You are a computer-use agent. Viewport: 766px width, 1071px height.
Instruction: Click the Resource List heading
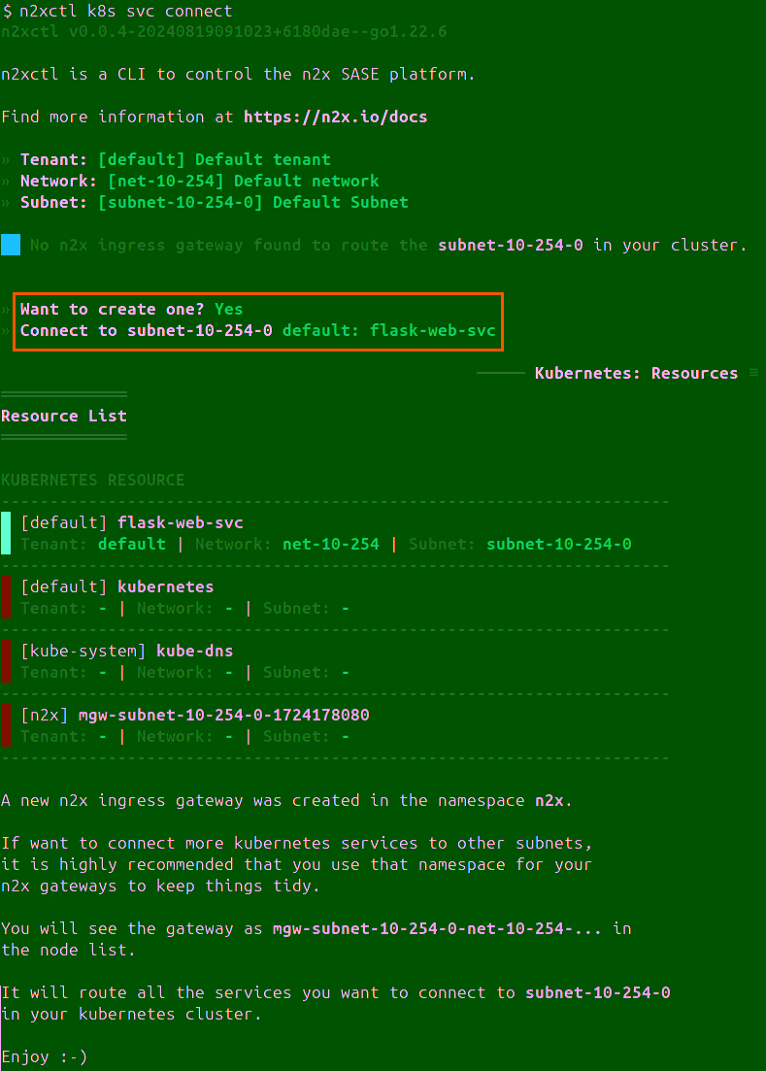64,416
